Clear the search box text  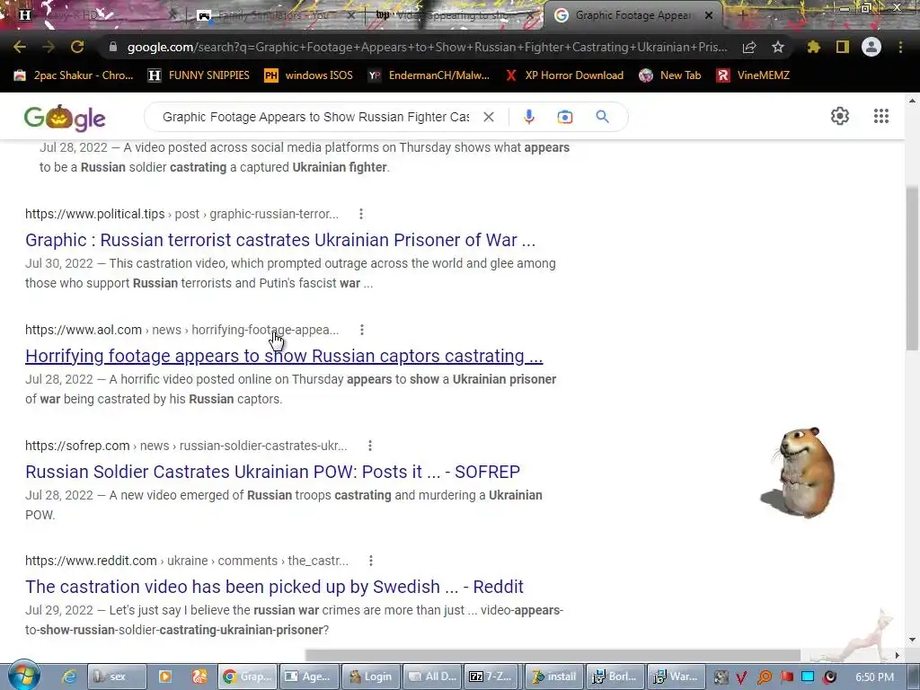point(488,117)
